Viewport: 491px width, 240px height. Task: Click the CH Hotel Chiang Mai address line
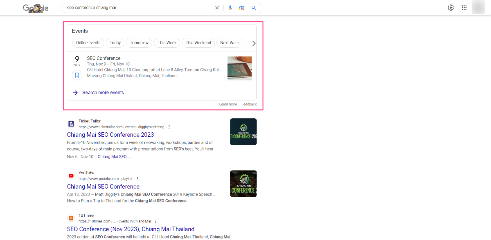point(155,70)
